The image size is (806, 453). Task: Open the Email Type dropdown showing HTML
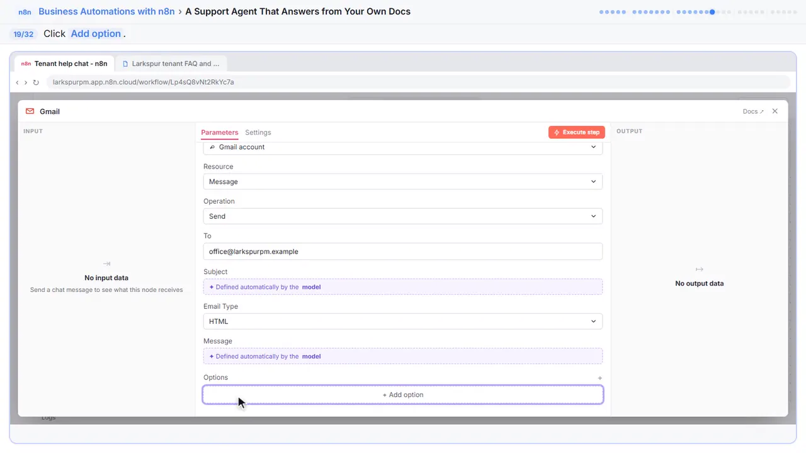(403, 322)
